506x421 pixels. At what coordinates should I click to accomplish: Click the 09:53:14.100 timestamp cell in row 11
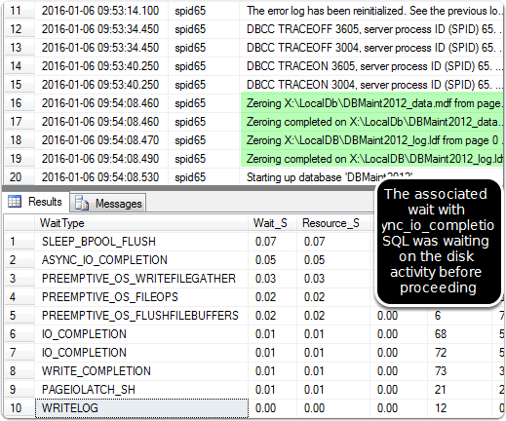point(101,11)
